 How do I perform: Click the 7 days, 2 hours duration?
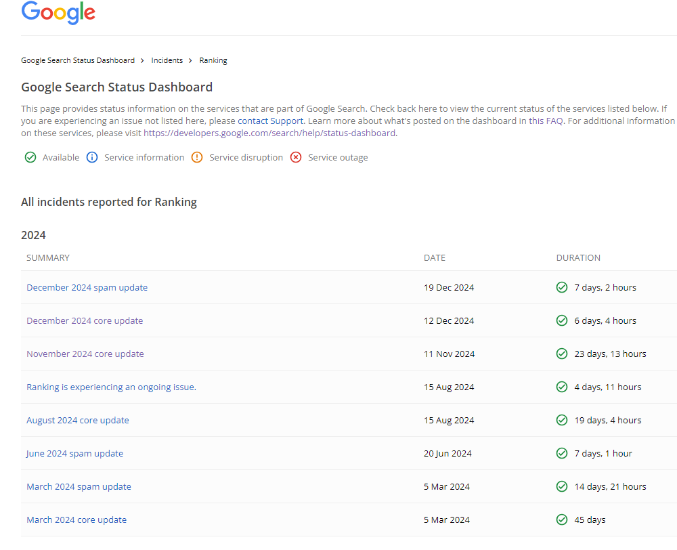[605, 287]
